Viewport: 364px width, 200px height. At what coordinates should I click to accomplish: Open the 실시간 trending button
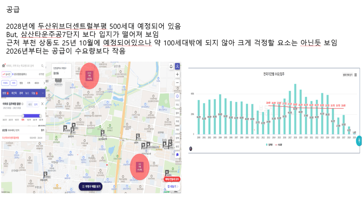click(x=6, y=74)
